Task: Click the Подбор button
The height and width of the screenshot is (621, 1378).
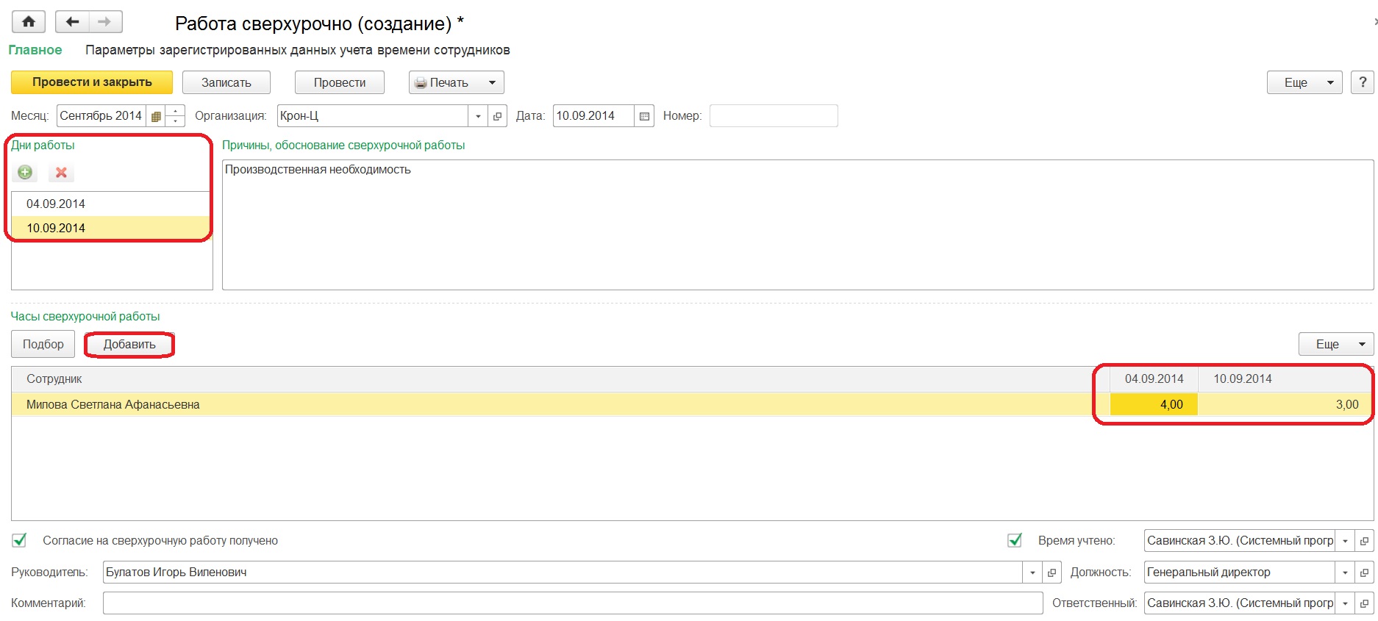Action: click(43, 344)
